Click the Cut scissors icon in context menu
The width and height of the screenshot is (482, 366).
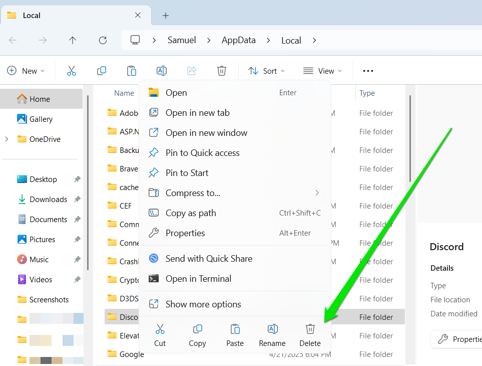click(160, 329)
